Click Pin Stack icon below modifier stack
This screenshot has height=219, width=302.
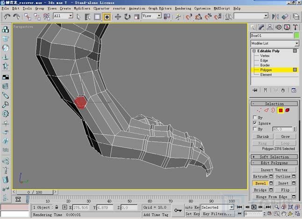click(255, 90)
